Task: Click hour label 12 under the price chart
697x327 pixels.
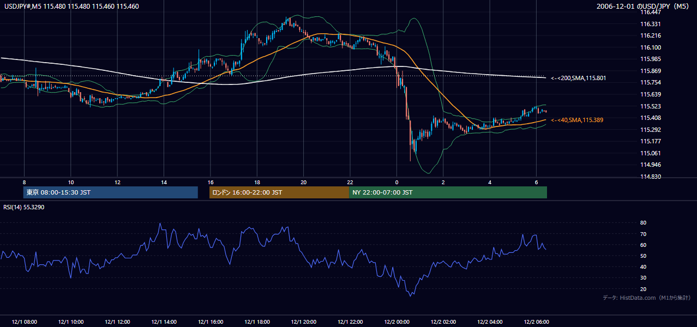Action: 117,182
